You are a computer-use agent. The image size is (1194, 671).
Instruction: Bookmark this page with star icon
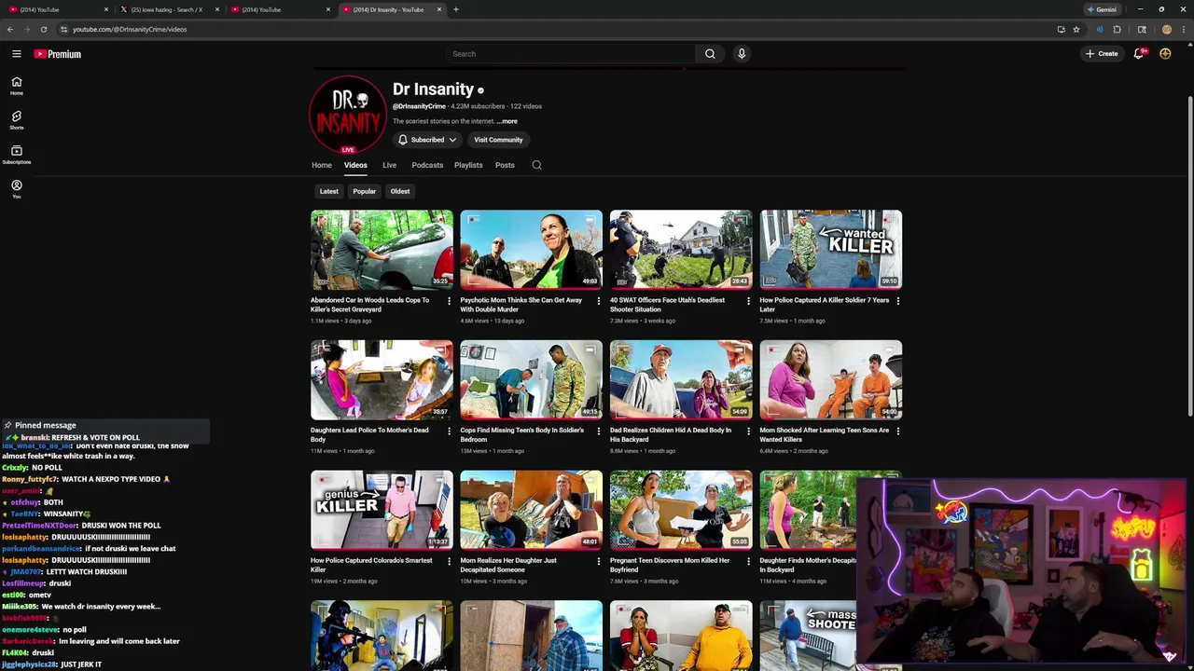click(x=1076, y=29)
